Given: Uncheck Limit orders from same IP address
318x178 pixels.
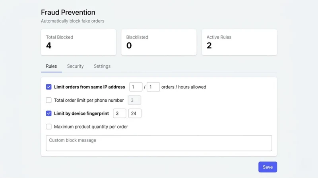Looking at the screenshot, I should [x=48, y=87].
